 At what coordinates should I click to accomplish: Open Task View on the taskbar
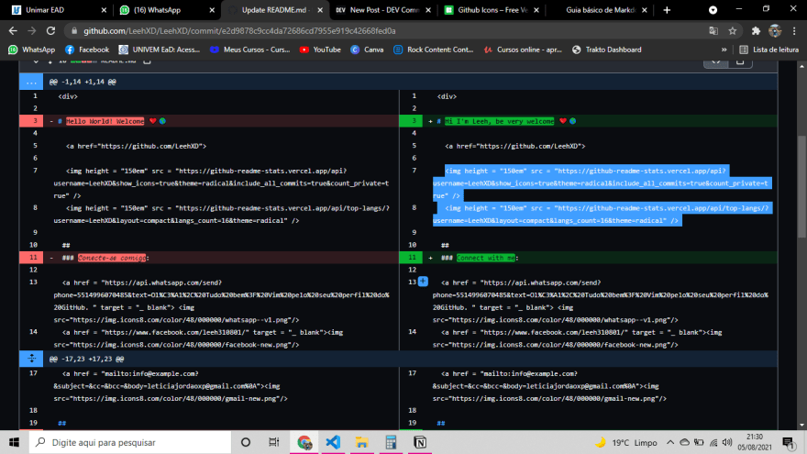coord(274,442)
